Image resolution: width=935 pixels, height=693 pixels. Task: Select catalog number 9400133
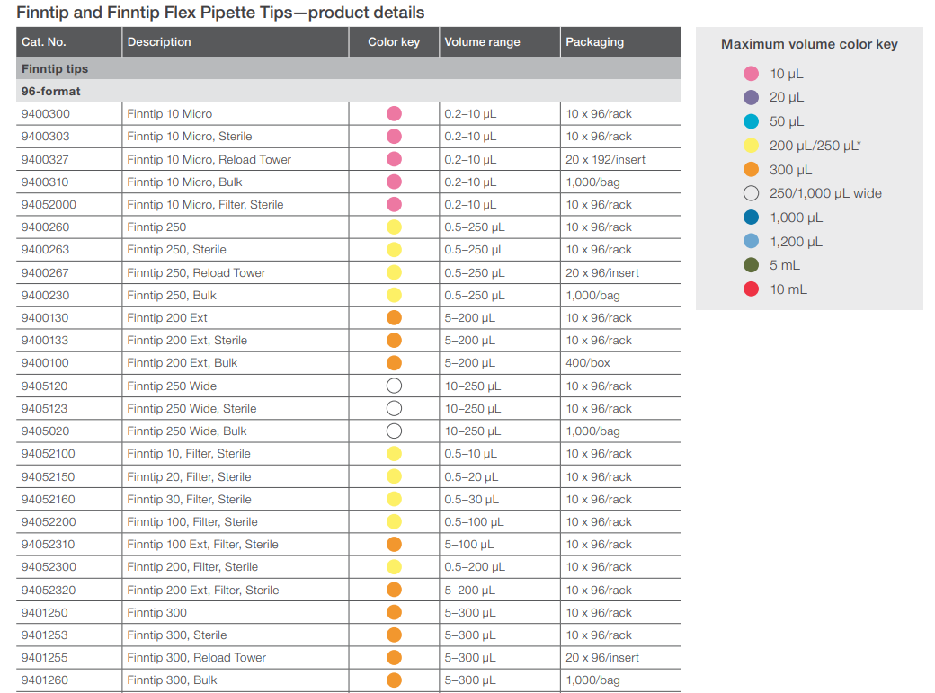pyautogui.click(x=45, y=341)
